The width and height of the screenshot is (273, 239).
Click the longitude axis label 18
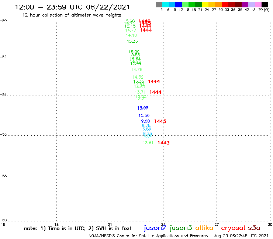(x=56, y=224)
